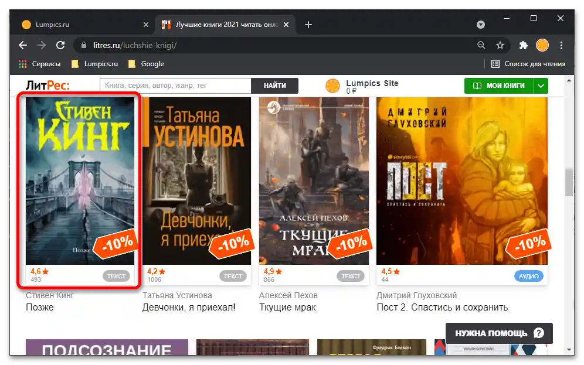
Task: Click the tab search dropdown arrow
Action: coord(481,25)
